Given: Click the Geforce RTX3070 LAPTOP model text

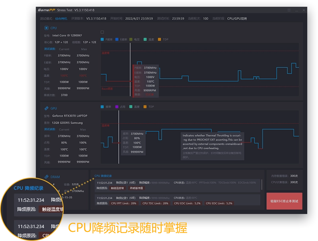Looking at the screenshot, I should pyautogui.click(x=70, y=116).
